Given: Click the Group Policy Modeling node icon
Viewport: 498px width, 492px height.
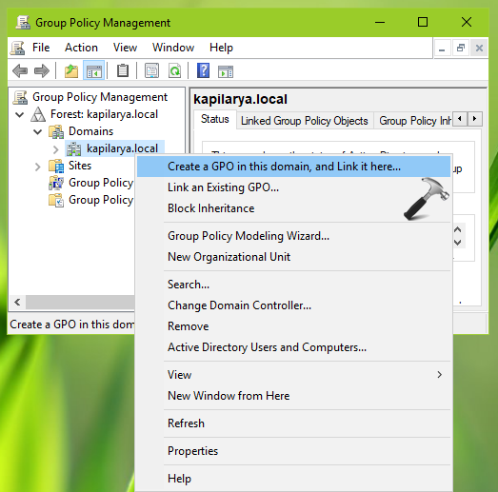Looking at the screenshot, I should [56, 183].
